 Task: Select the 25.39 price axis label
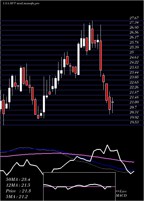click(x=134, y=47)
